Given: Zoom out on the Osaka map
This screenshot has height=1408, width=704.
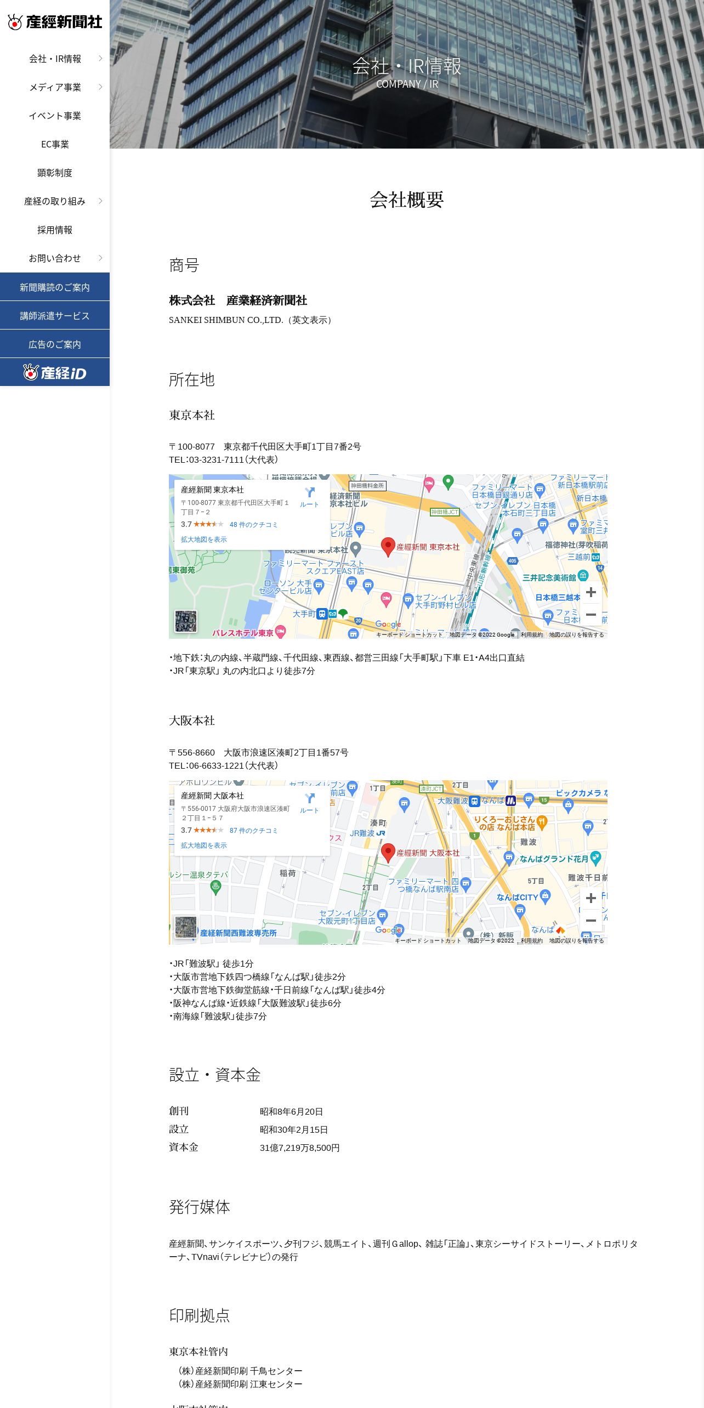Looking at the screenshot, I should click(x=591, y=921).
